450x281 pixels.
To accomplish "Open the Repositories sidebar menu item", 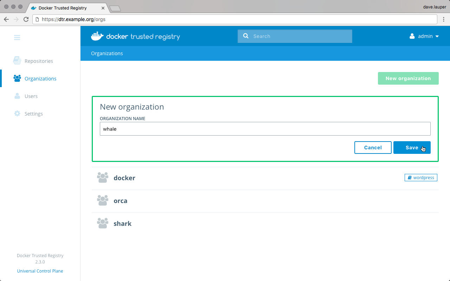I will point(39,61).
